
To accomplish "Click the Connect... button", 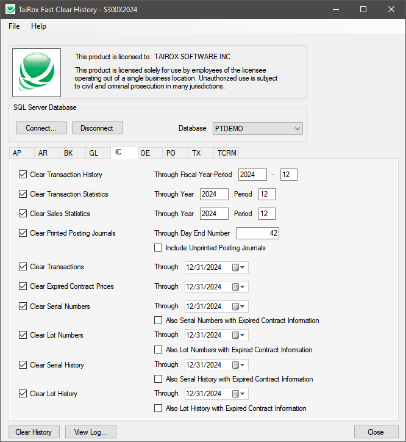I will (41, 128).
